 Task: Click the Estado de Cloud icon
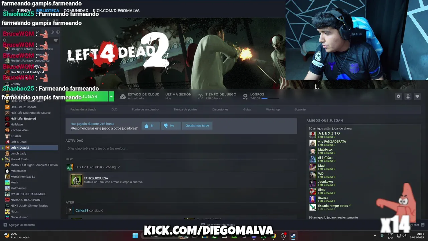123,96
